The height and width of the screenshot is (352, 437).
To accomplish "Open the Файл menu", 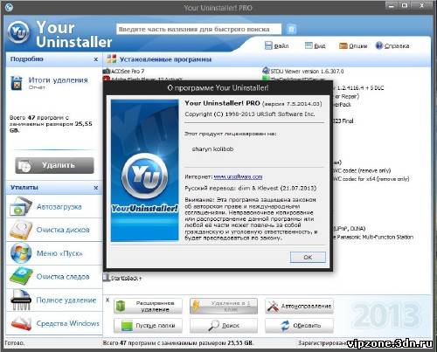I will [x=277, y=45].
